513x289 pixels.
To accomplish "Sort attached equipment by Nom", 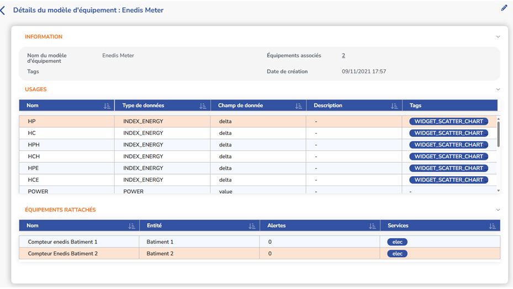I will (131, 226).
